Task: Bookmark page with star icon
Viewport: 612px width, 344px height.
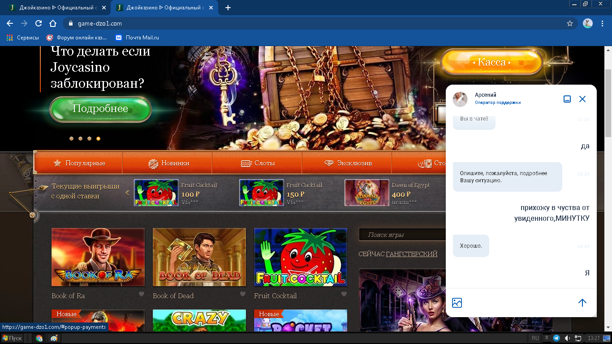Action: tap(570, 23)
